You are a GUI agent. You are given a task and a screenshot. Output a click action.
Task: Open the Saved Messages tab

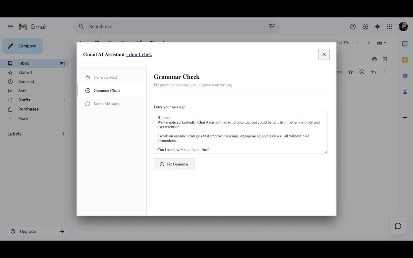pos(112,104)
